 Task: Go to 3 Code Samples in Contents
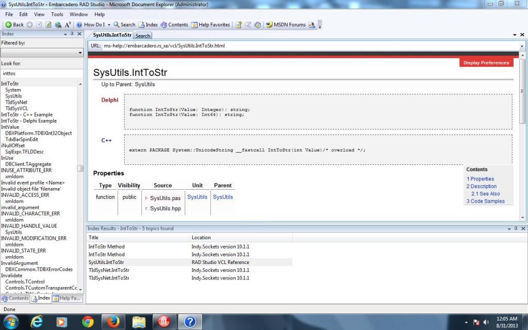click(486, 201)
